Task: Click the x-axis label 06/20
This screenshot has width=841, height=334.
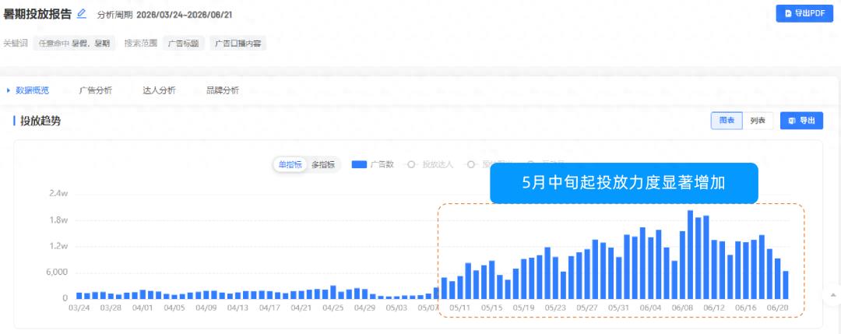Action: point(778,308)
